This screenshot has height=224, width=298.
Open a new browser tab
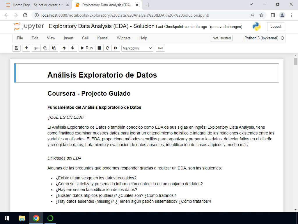click(x=148, y=5)
